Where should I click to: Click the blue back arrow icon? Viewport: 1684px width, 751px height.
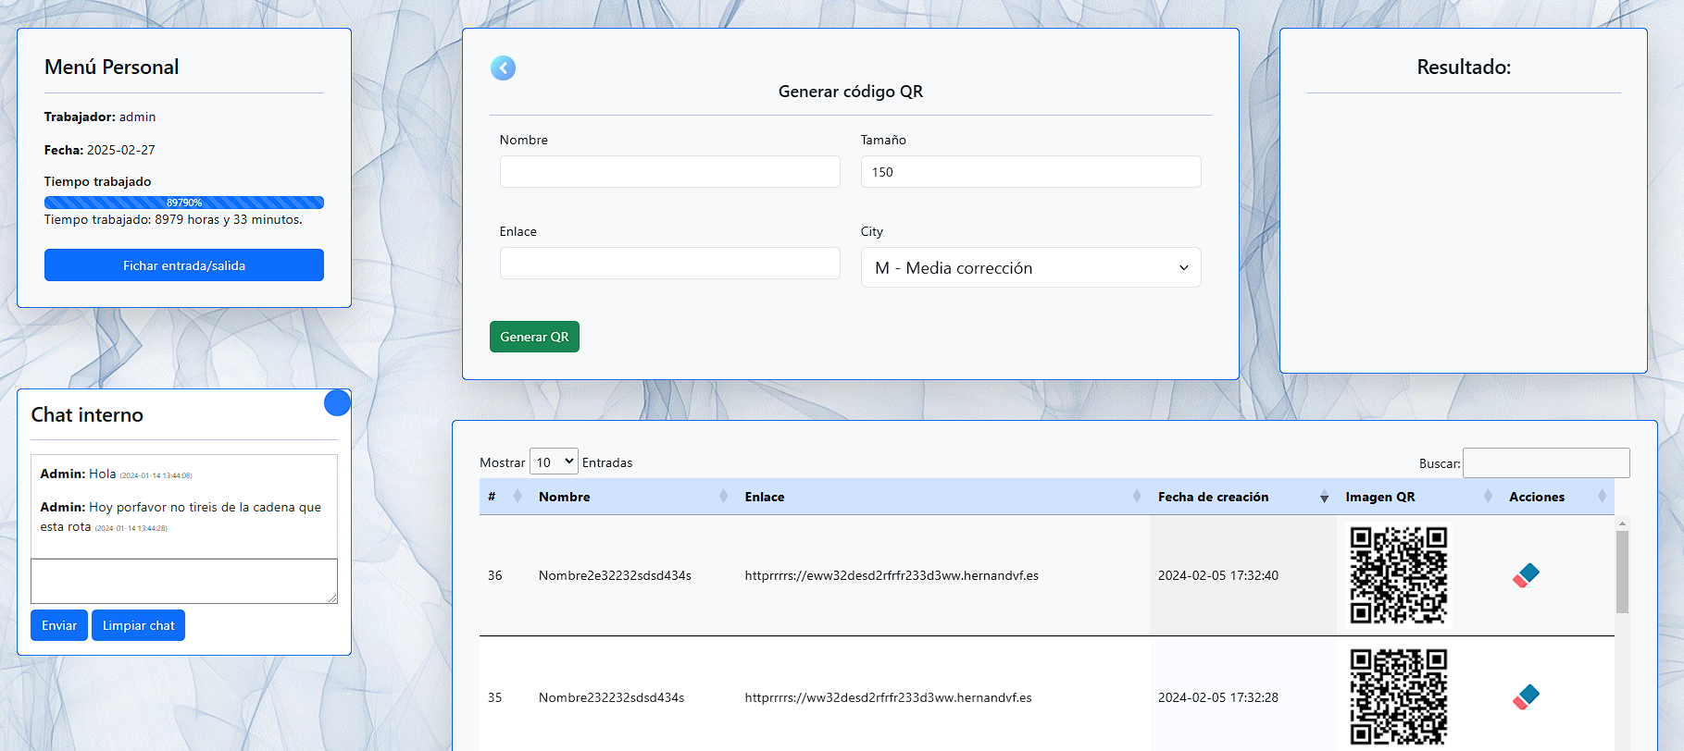pyautogui.click(x=503, y=68)
